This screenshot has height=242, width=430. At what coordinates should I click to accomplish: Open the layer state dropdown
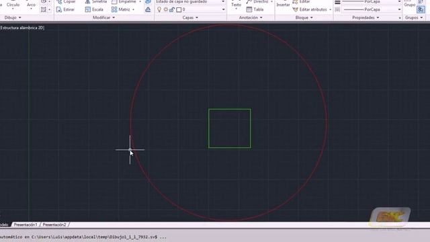[223, 1]
